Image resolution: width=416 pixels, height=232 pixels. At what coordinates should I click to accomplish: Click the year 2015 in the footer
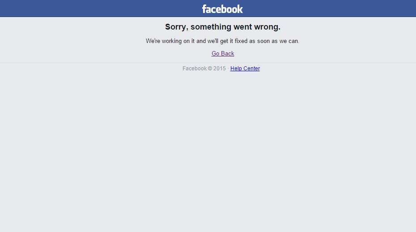click(220, 69)
